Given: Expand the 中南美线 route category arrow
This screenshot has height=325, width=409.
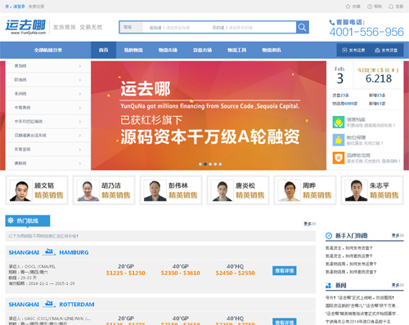Looking at the screenshot, I should point(80,108).
